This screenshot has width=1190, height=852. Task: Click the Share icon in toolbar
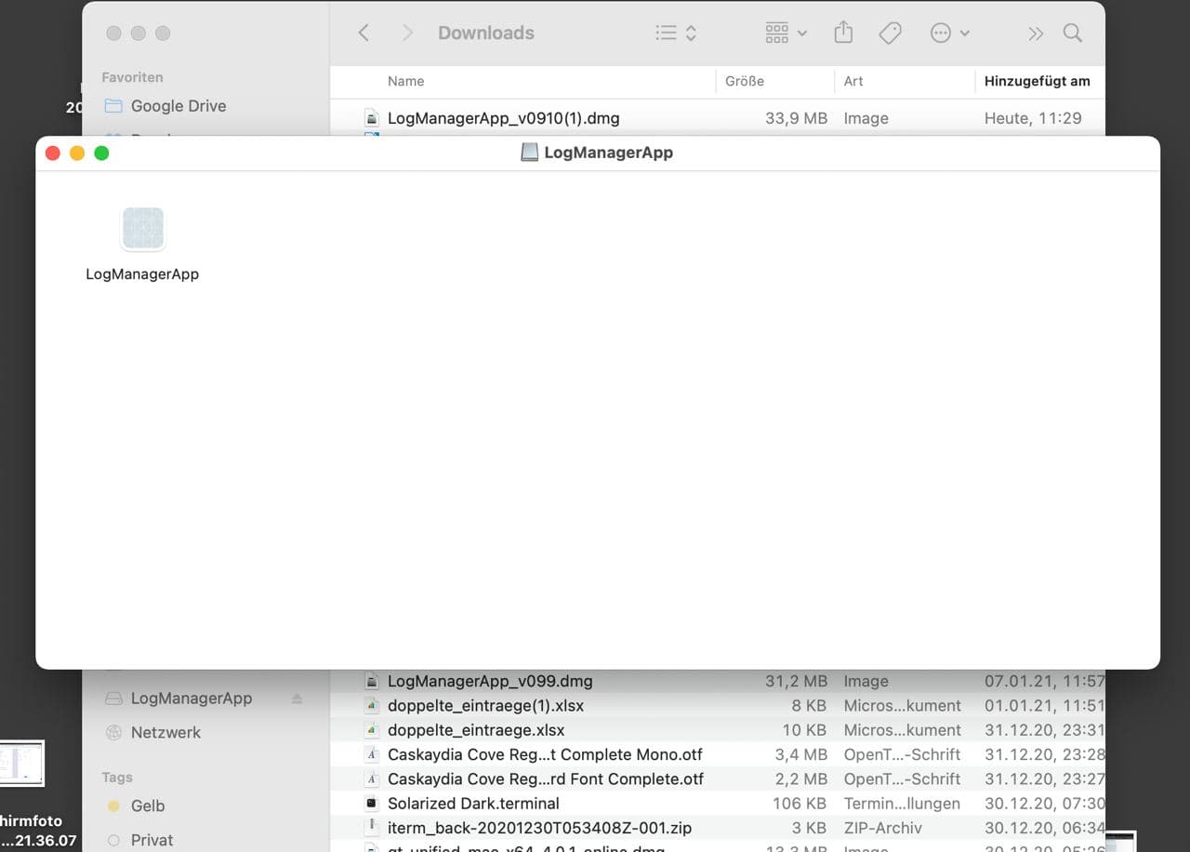[843, 33]
